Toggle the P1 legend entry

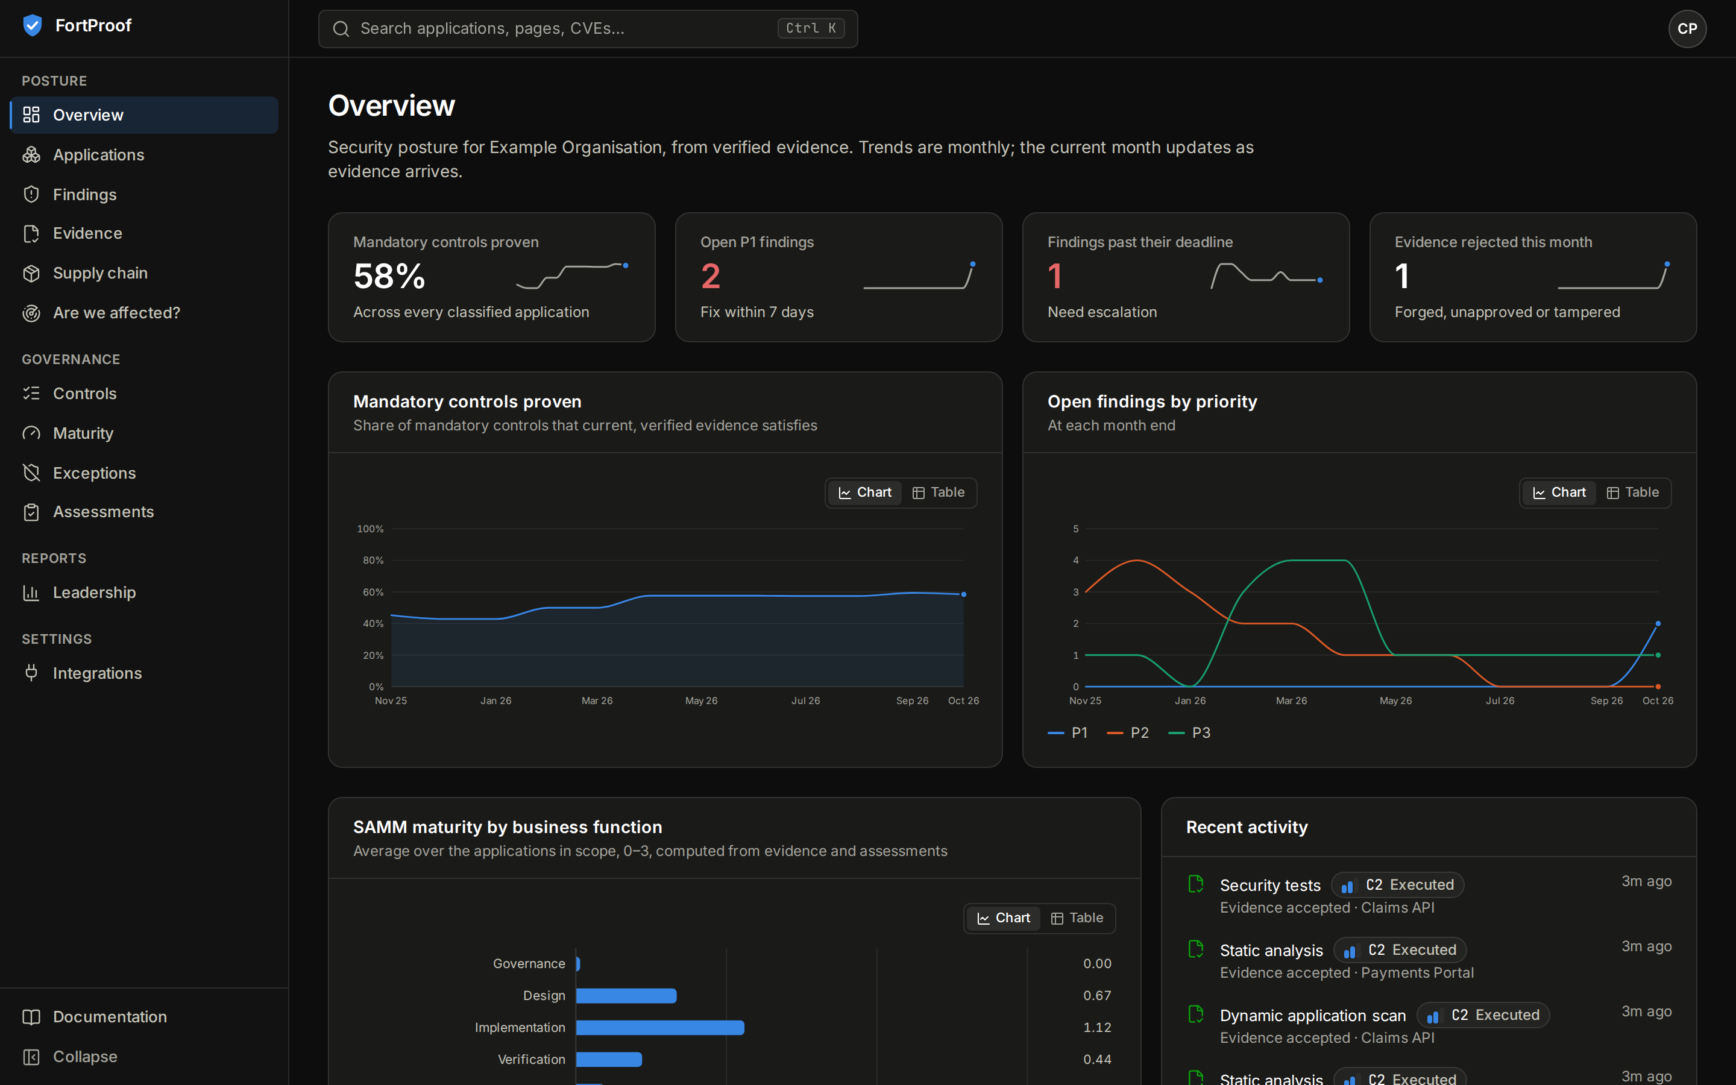pos(1068,732)
